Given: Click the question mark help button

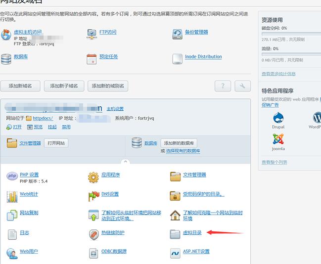Looking at the screenshot, I should 223,86.
